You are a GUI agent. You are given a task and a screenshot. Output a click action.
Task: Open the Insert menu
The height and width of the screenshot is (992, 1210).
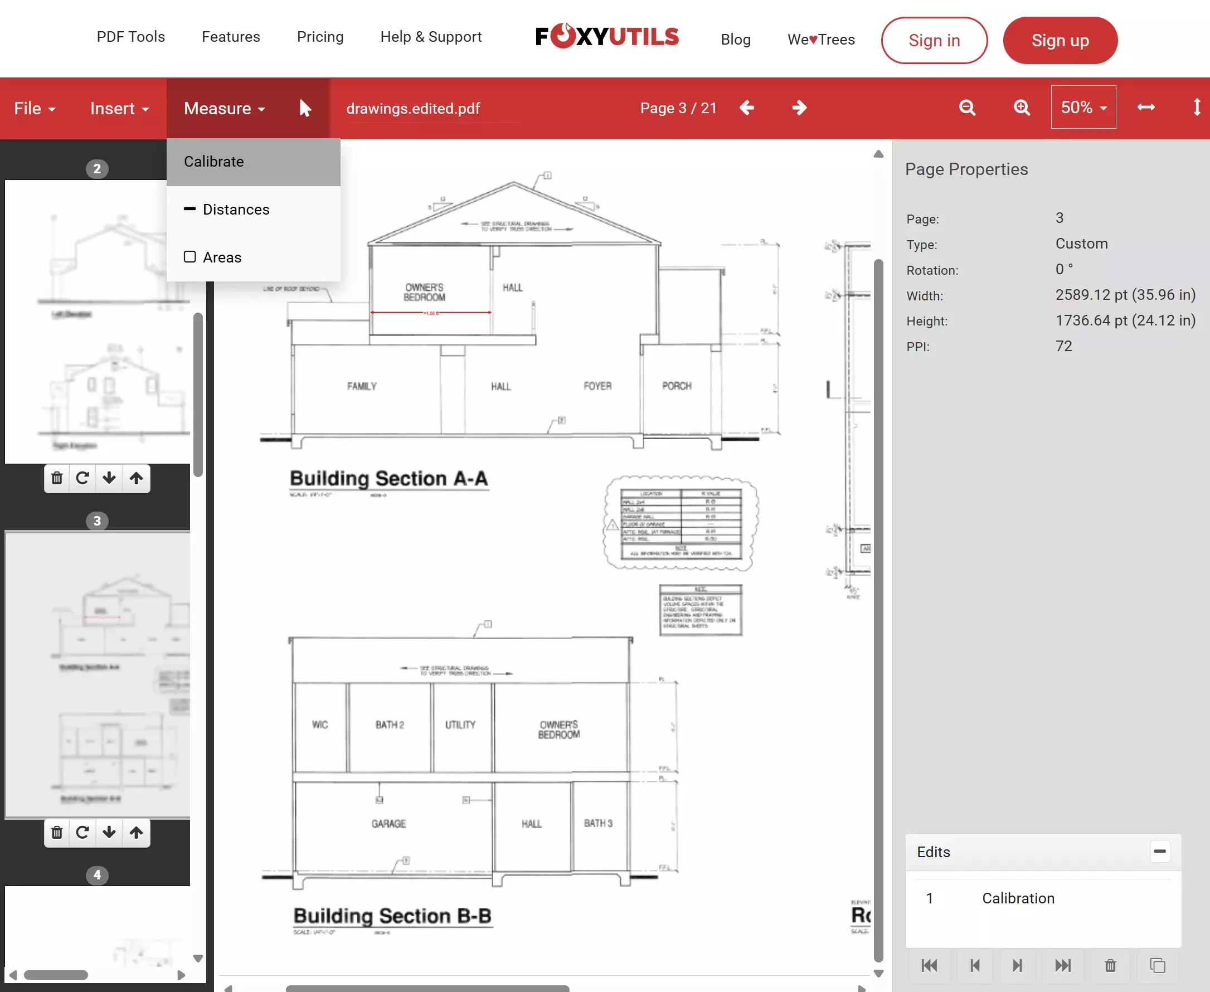[x=118, y=108]
